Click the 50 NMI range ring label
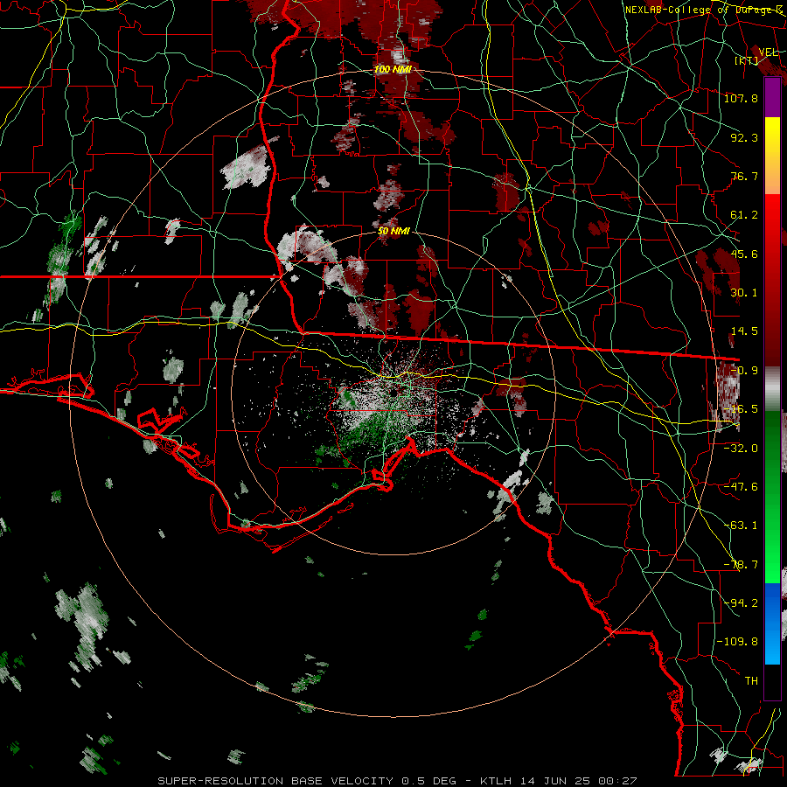Image resolution: width=787 pixels, height=787 pixels. click(393, 231)
